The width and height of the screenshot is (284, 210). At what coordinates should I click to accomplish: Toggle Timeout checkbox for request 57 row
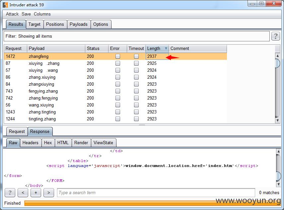[136, 70]
